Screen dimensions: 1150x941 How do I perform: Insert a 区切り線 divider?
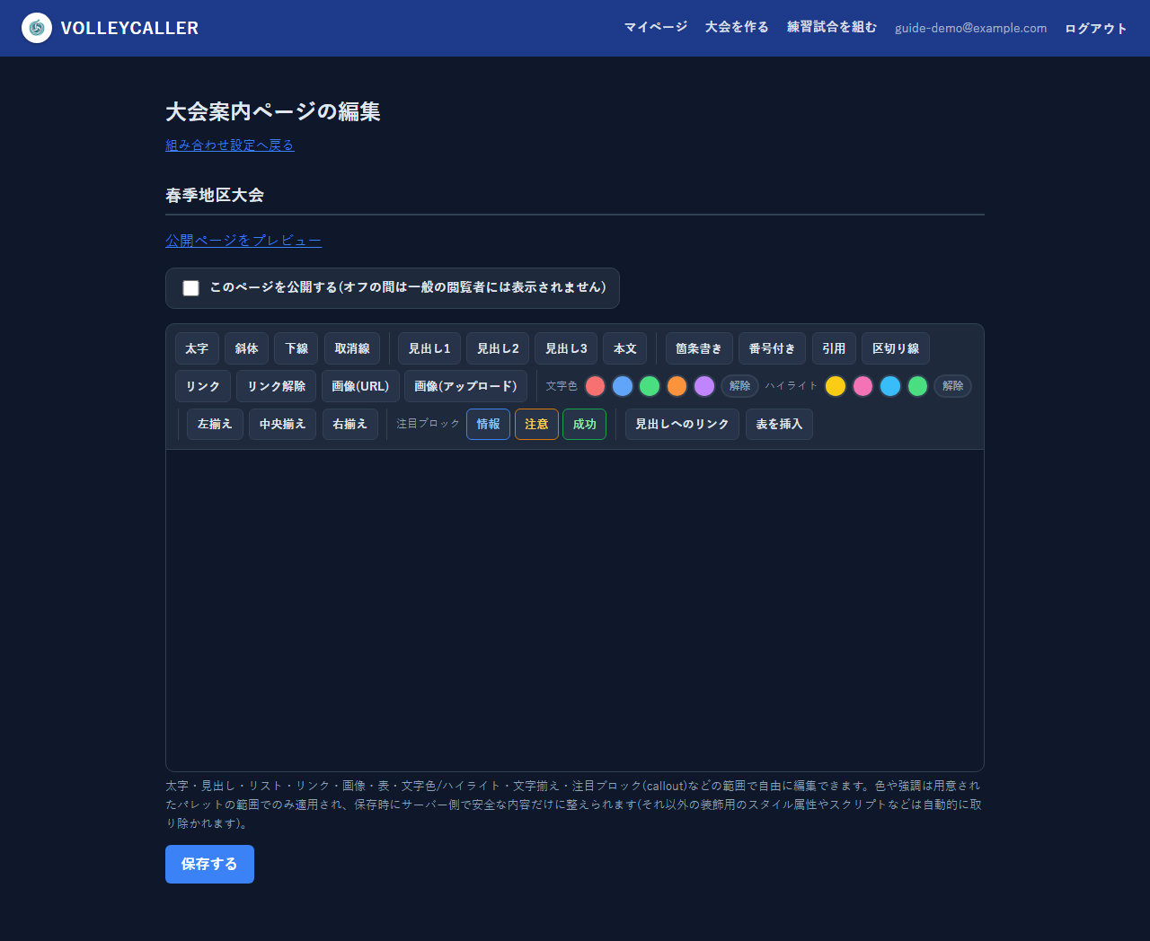pyautogui.click(x=896, y=348)
